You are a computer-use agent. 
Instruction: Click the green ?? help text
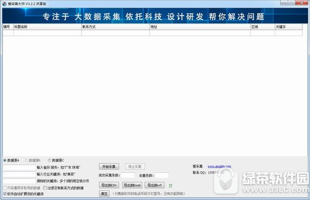click(170, 185)
